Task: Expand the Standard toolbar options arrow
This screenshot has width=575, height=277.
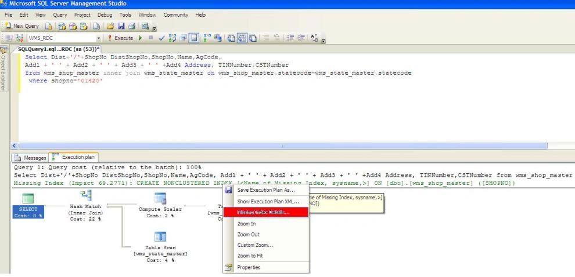Action: click(154, 28)
